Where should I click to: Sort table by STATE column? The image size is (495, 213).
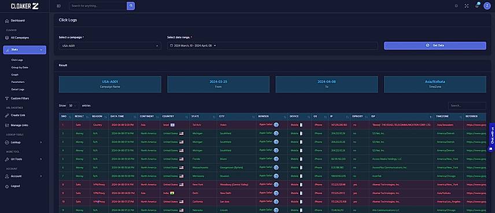click(x=203, y=116)
